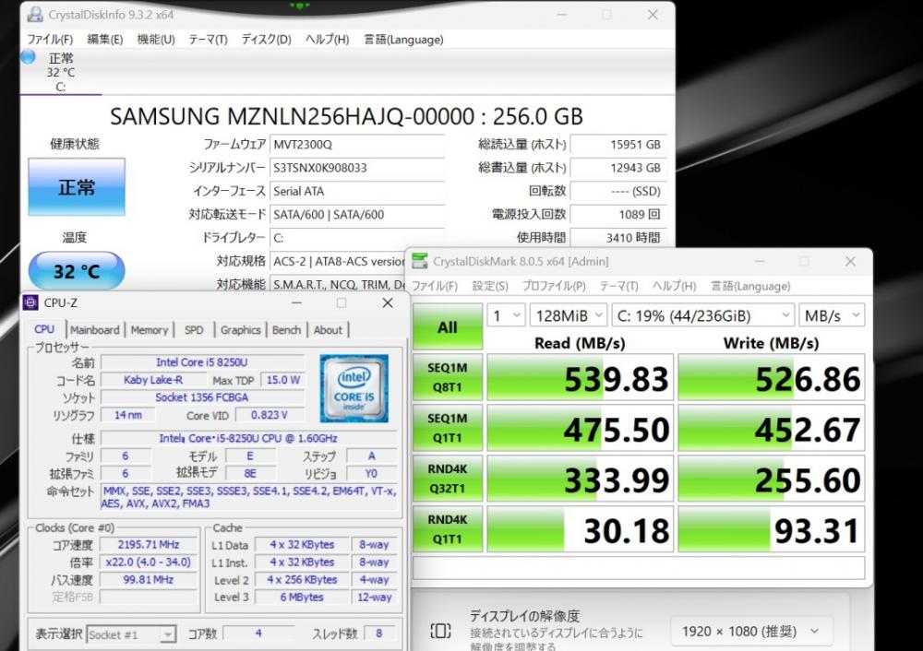
Task: Click the power-on count value 1089 回
Action: tap(618, 215)
